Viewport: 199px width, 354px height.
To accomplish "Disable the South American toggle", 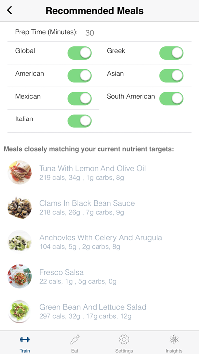I will [x=171, y=99].
